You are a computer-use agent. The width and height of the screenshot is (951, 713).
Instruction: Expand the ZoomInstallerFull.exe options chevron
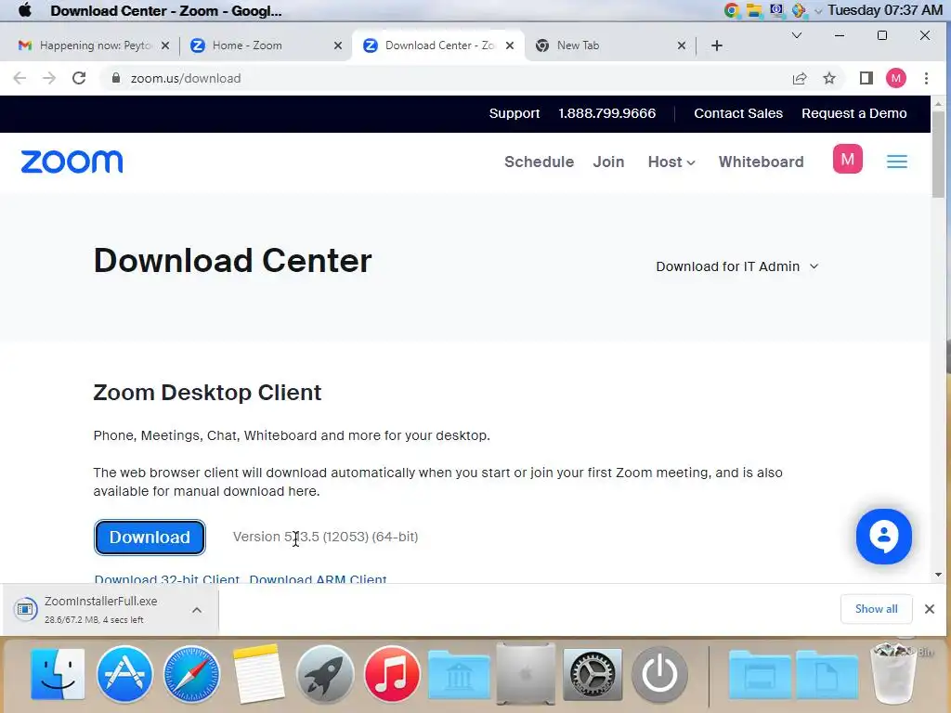(197, 610)
